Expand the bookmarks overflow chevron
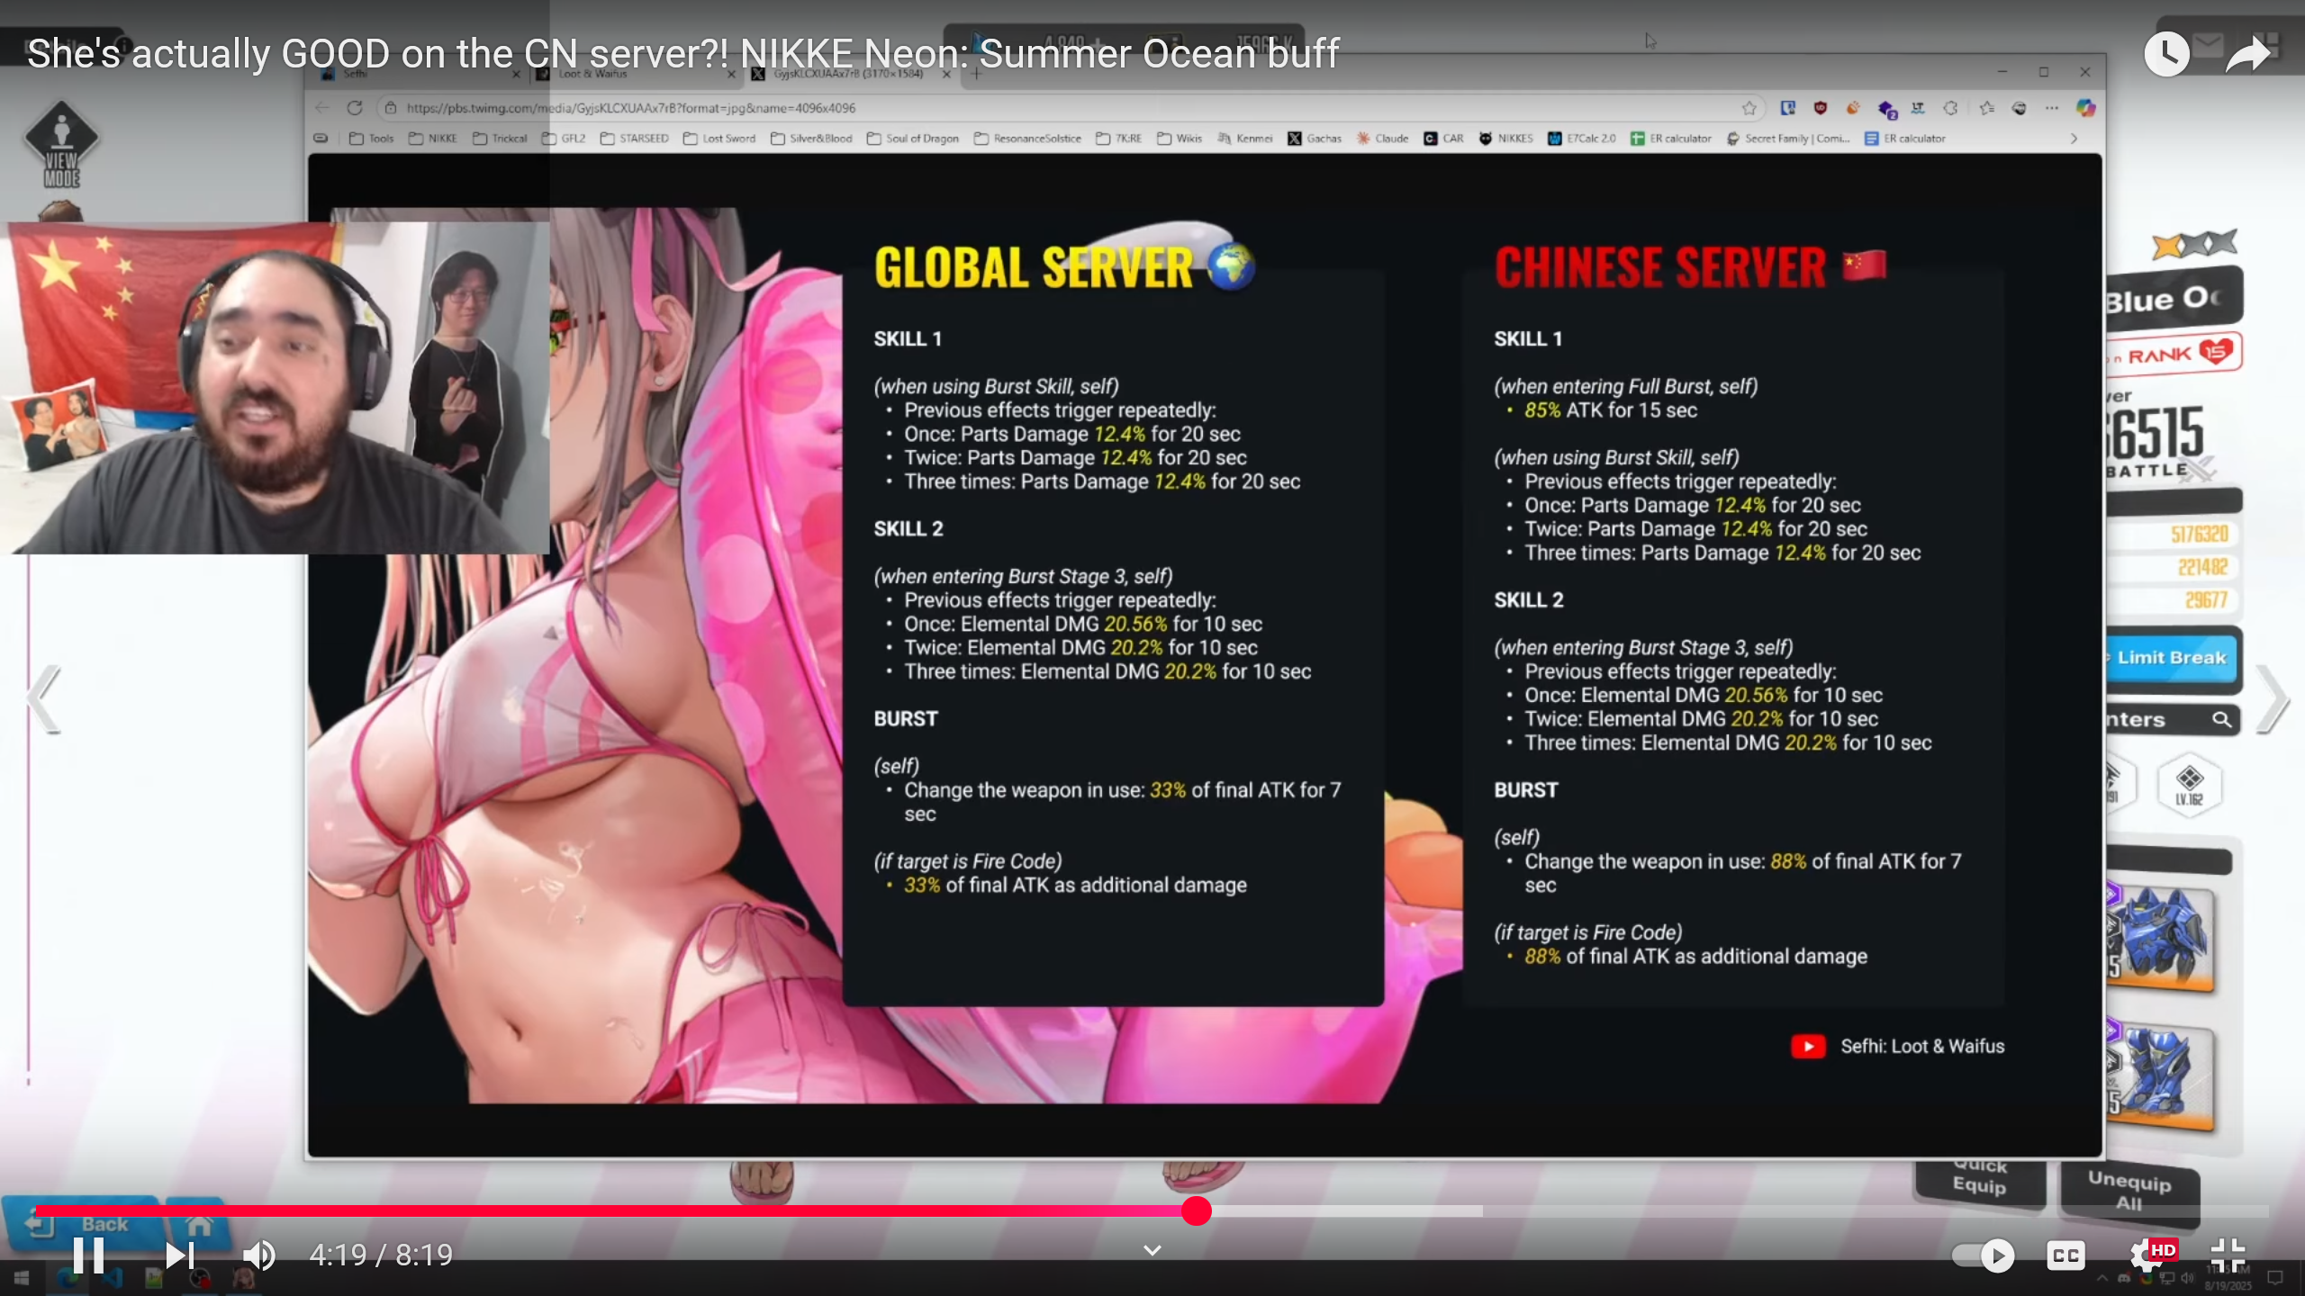The width and height of the screenshot is (2305, 1296). [x=2074, y=139]
